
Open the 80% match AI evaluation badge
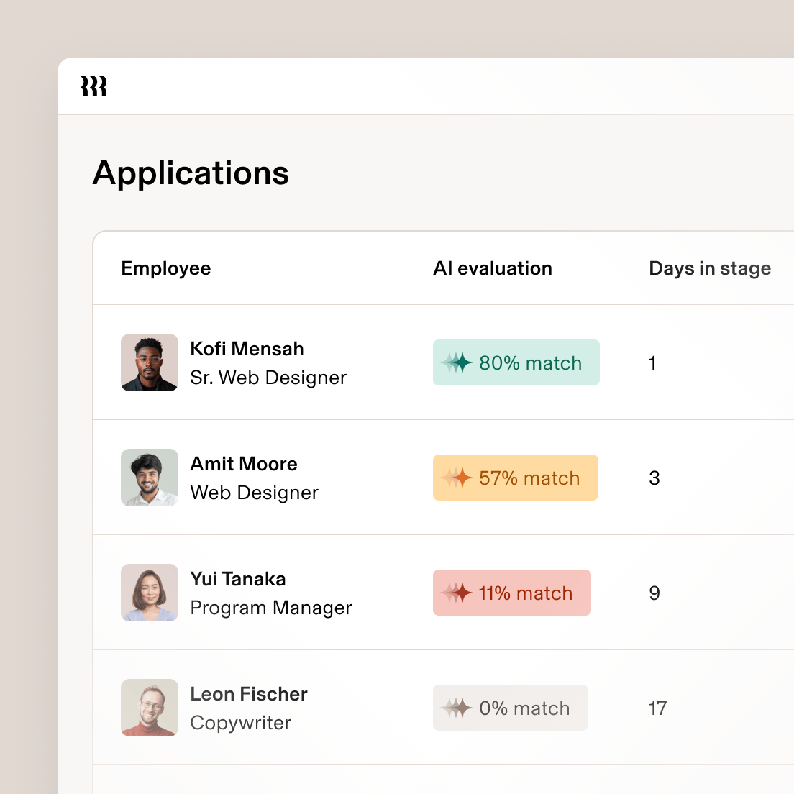[x=516, y=362]
